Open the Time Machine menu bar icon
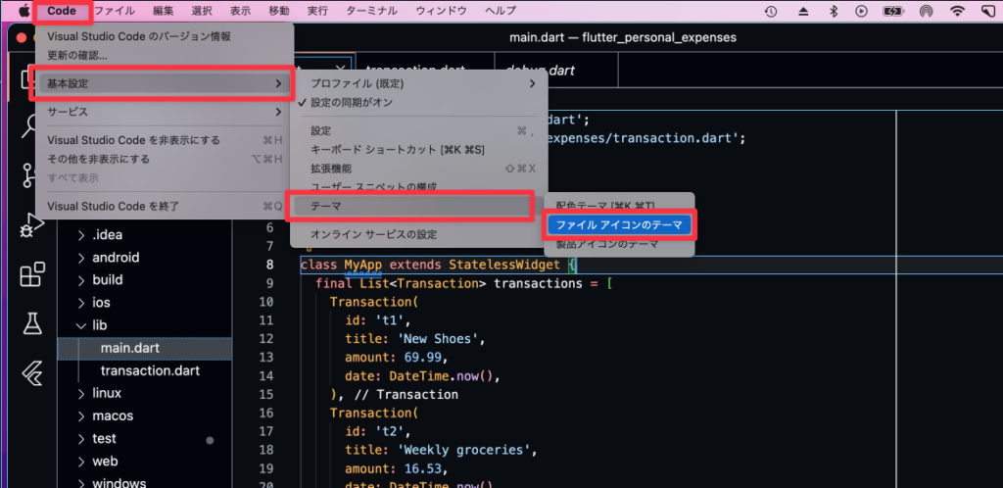Screen dimensions: 1003x488 click(x=771, y=11)
